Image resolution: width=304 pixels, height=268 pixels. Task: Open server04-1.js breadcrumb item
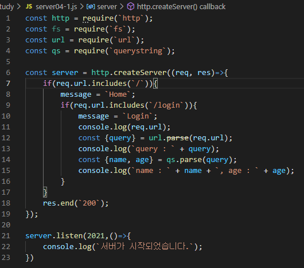[56, 7]
